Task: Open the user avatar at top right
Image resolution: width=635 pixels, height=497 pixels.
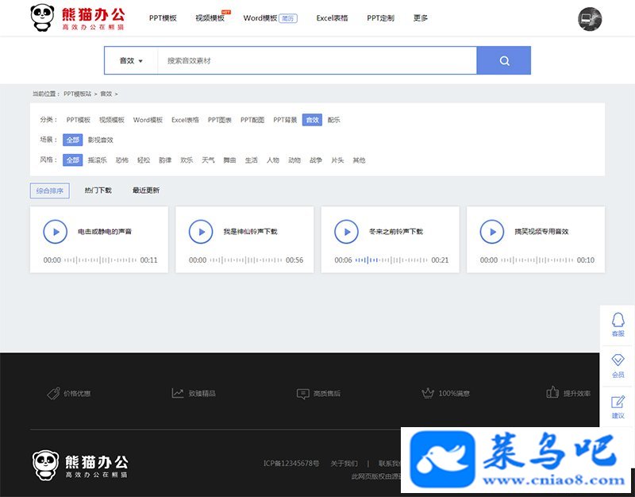Action: (590, 19)
